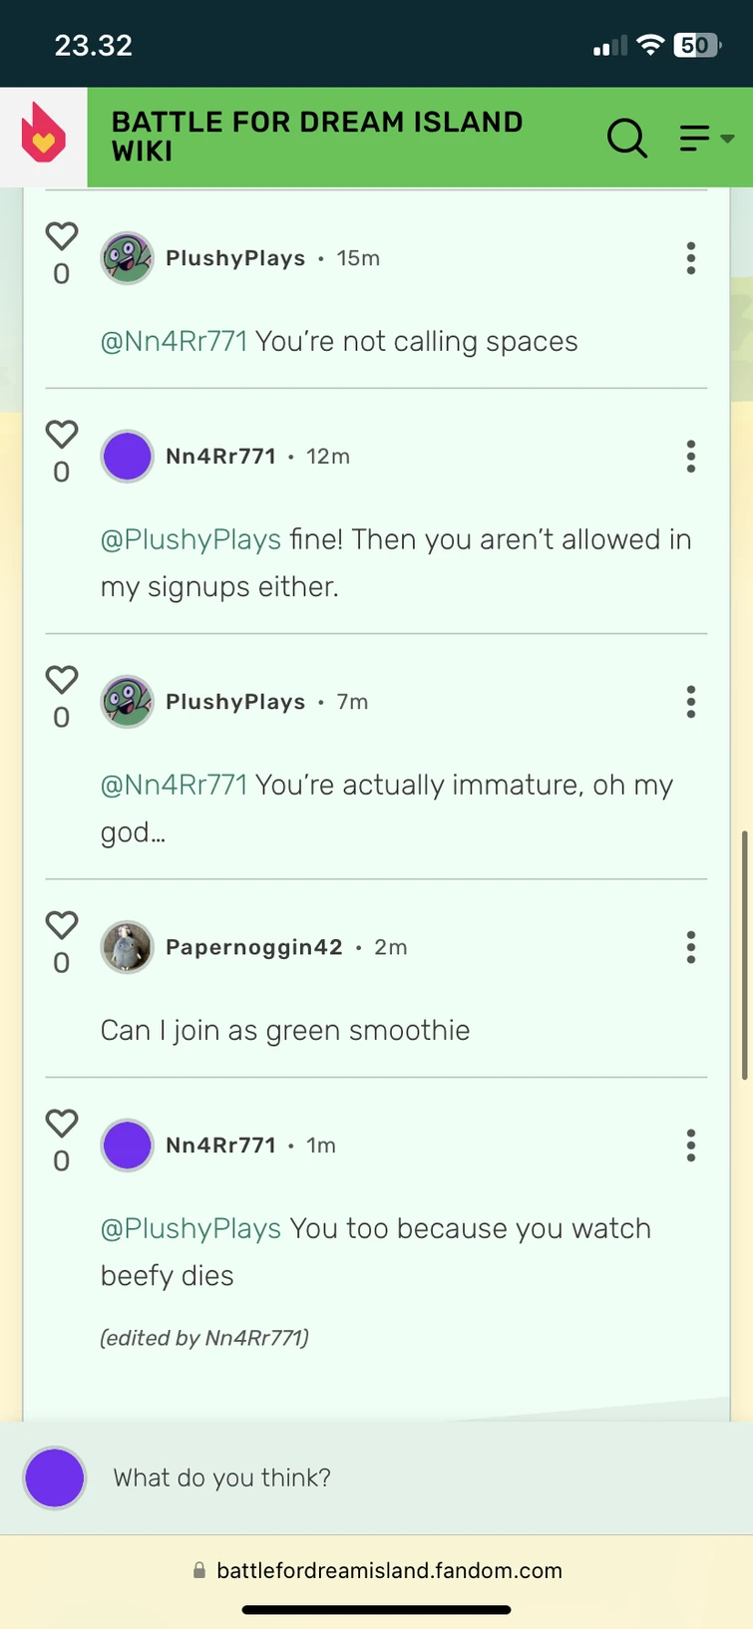This screenshot has width=753, height=1629.
Task: Like Nn4Rr771's "signups either" comment
Action: [x=62, y=435]
